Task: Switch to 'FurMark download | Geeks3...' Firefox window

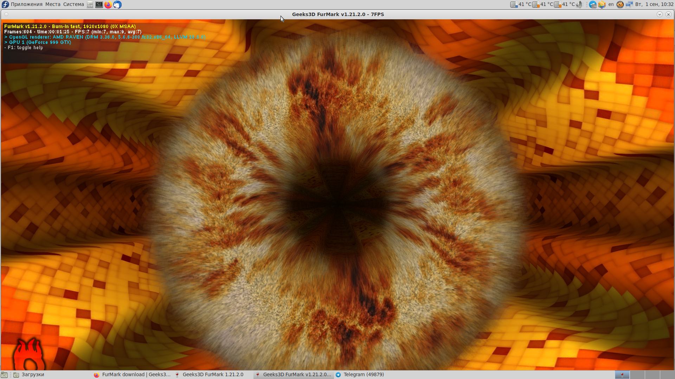Action: (132, 375)
